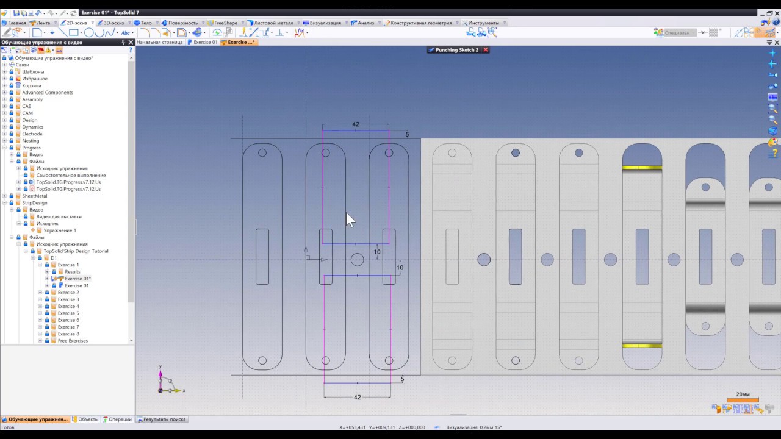Expand Exercise 5 node
Image resolution: width=781 pixels, height=439 pixels.
(x=40, y=313)
